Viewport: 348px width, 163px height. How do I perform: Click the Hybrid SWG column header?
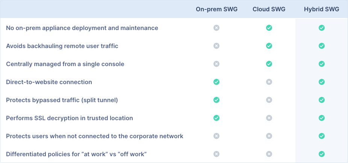pos(322,9)
